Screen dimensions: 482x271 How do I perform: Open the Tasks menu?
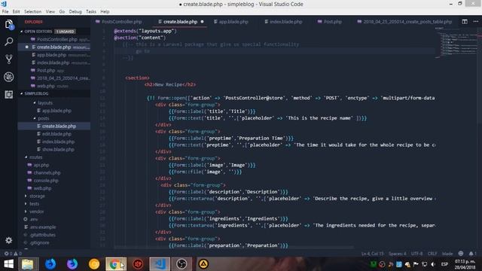(x=91, y=12)
